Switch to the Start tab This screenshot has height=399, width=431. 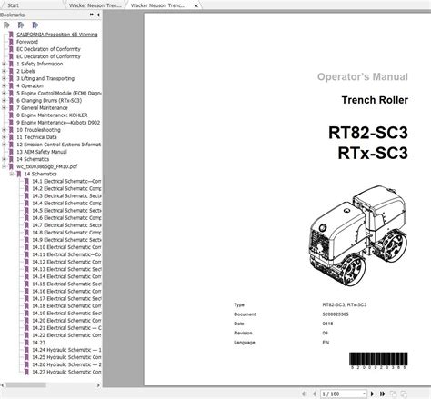13,5
